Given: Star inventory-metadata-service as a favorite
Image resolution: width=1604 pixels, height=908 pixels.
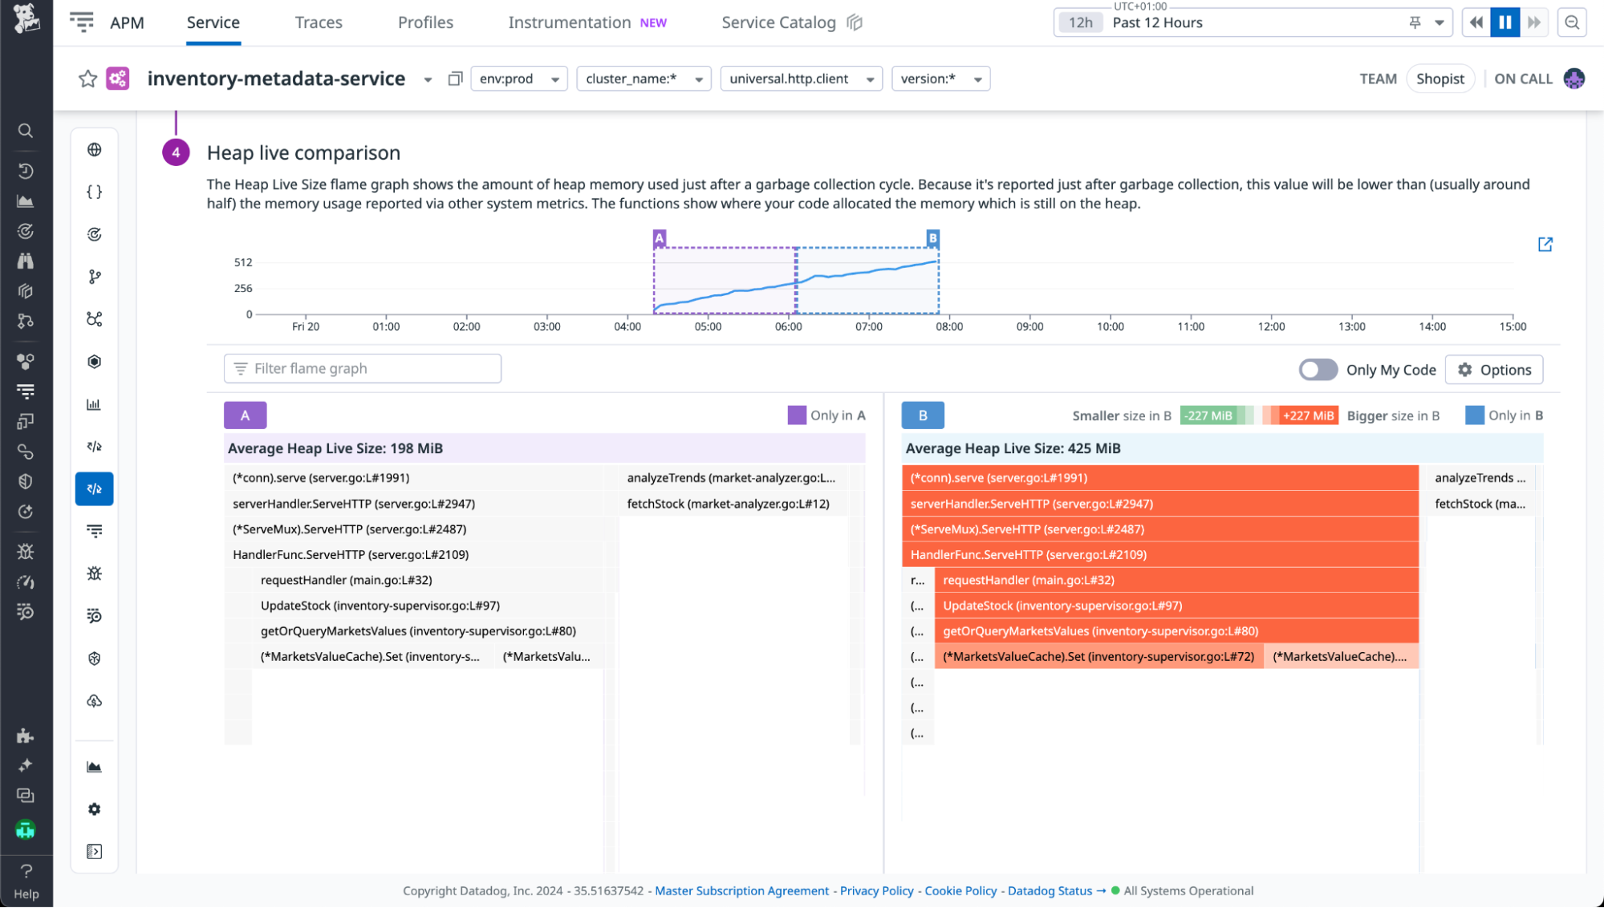Looking at the screenshot, I should pyautogui.click(x=88, y=79).
